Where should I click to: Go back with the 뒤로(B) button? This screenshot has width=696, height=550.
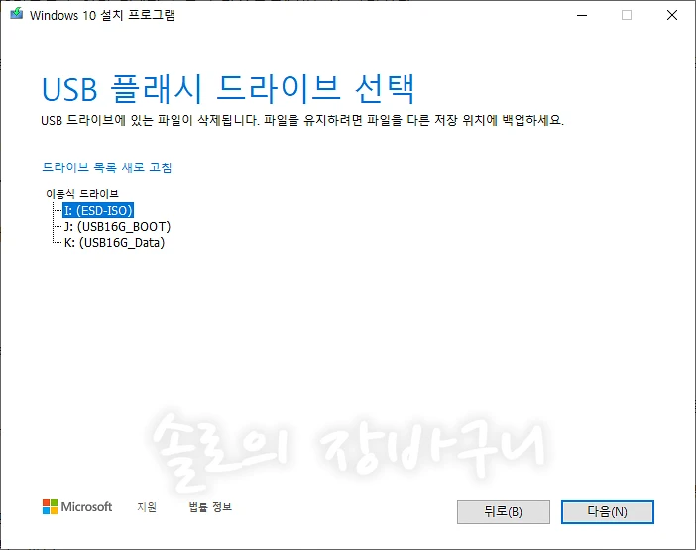(504, 512)
